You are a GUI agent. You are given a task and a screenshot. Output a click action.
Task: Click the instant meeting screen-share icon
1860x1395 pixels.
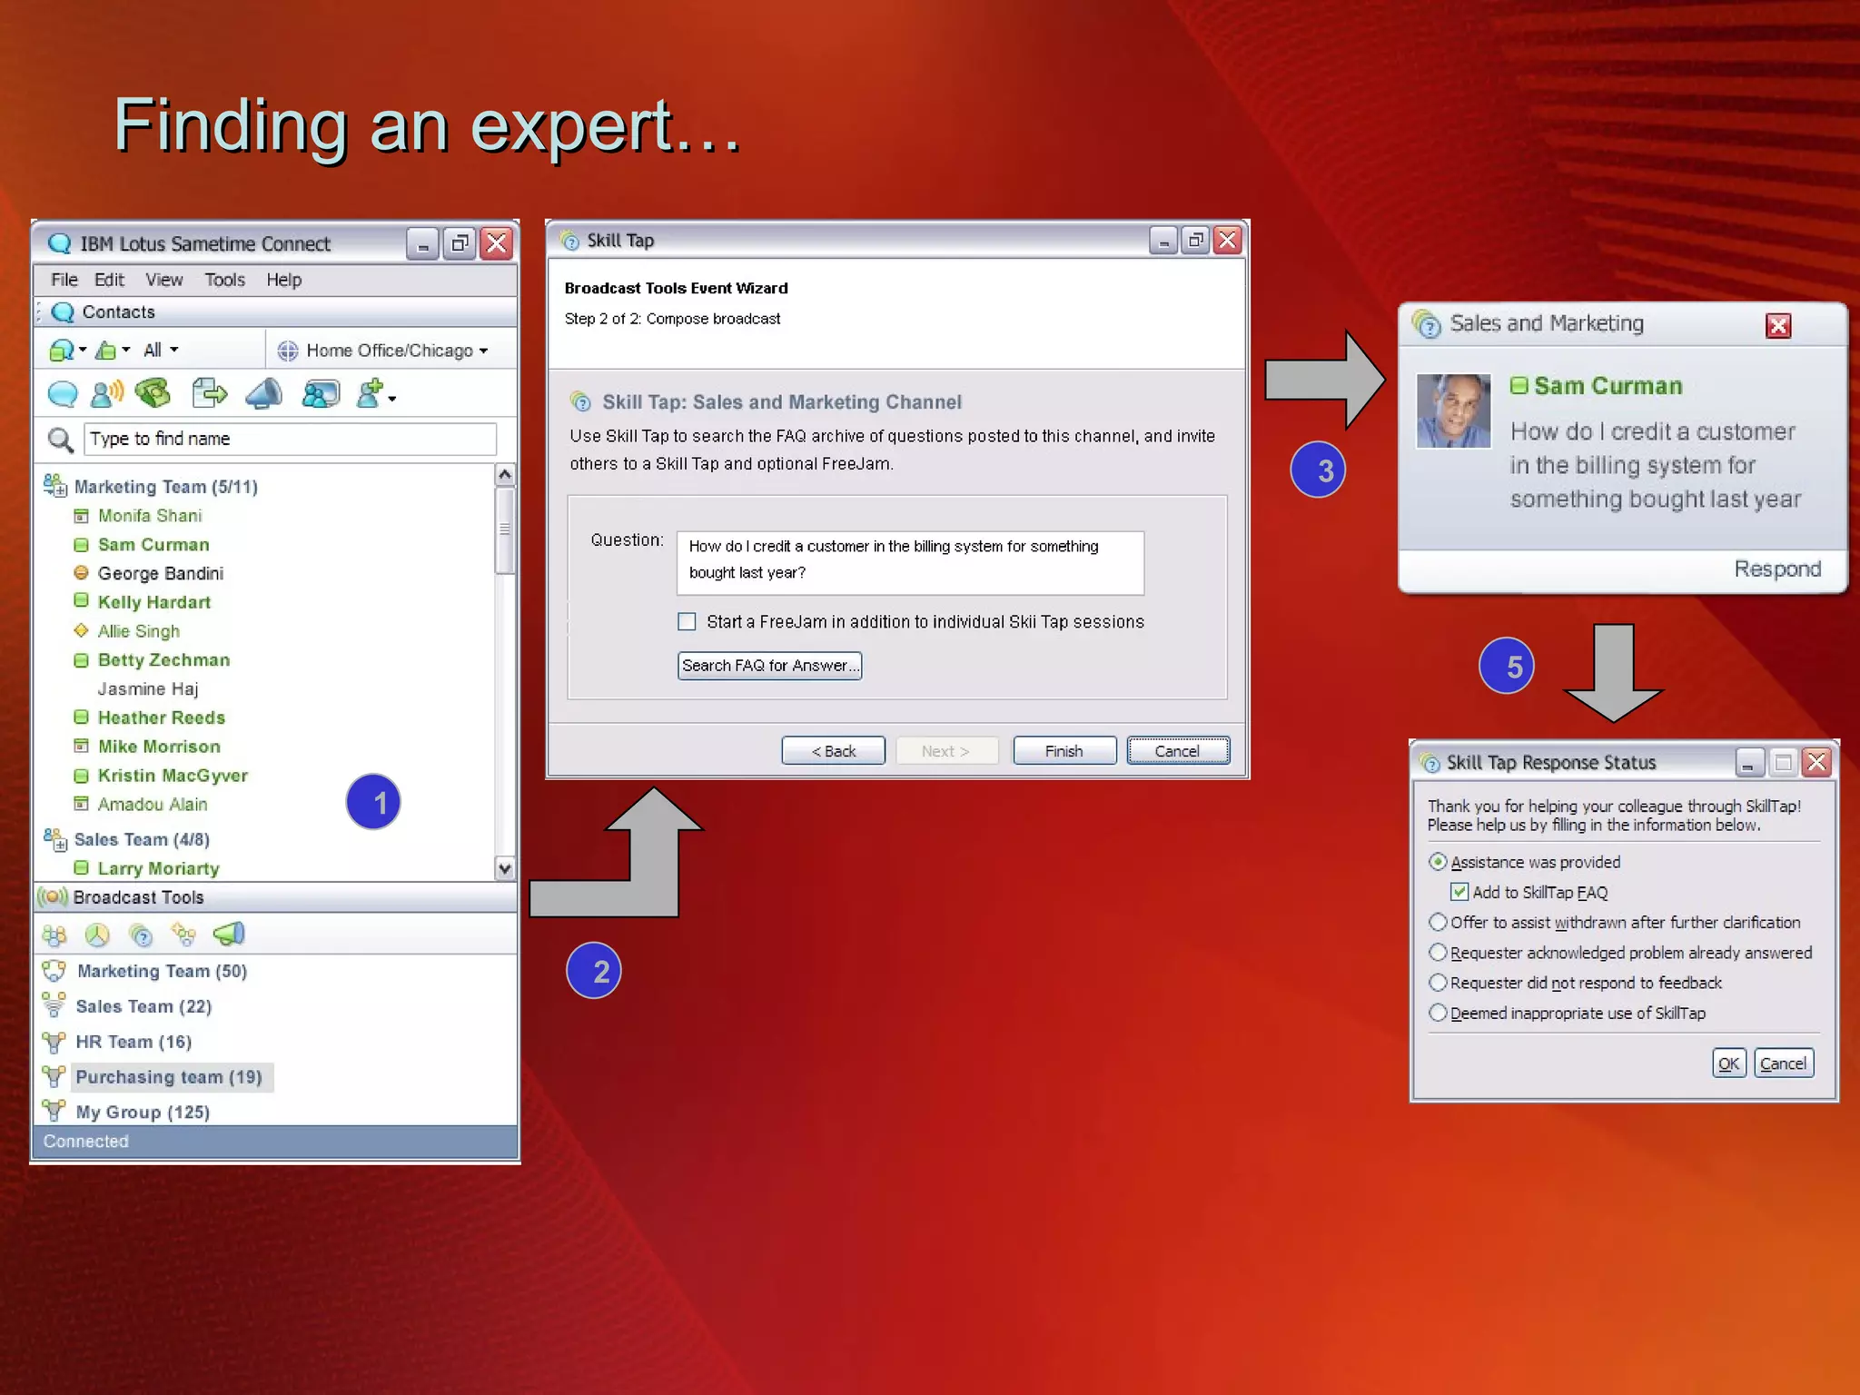pyautogui.click(x=321, y=394)
